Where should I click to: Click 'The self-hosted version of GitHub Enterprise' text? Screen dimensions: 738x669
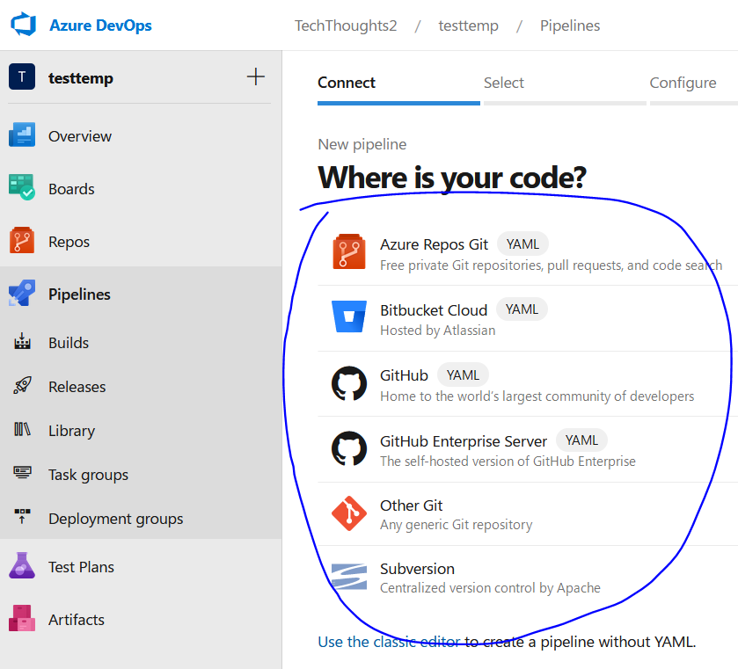click(508, 462)
